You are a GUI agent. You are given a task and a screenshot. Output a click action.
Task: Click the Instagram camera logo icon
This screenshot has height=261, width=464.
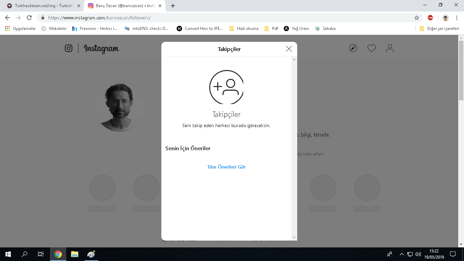click(69, 48)
